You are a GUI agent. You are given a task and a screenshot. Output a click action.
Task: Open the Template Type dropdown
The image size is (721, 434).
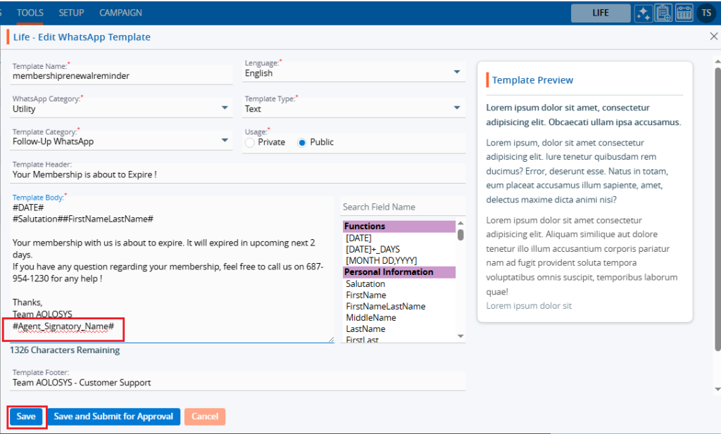click(x=457, y=108)
